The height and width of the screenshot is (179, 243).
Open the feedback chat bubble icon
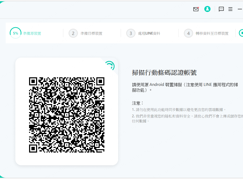pyautogui.click(x=221, y=9)
